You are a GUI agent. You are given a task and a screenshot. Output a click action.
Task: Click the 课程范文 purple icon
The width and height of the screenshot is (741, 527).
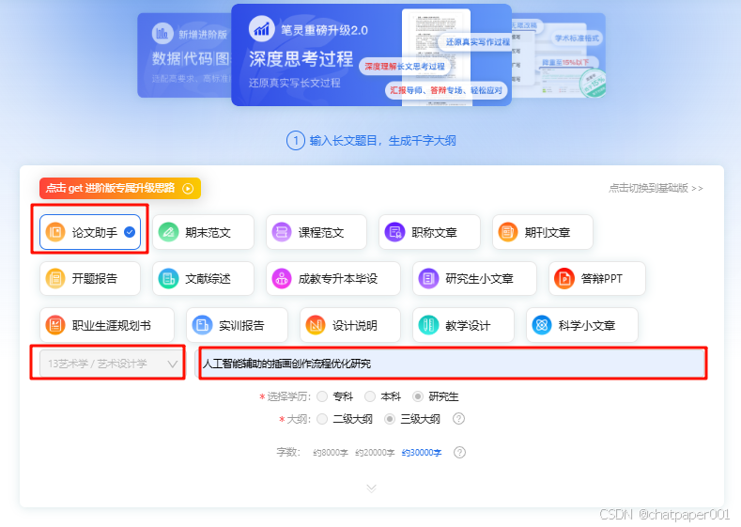(x=282, y=232)
